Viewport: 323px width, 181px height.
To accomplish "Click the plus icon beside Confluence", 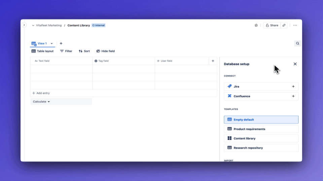I will point(293,96).
